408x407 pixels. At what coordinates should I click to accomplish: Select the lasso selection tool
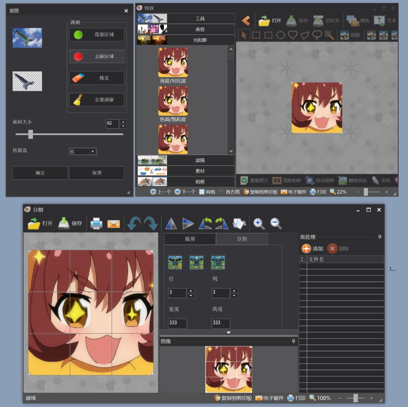[x=317, y=35]
